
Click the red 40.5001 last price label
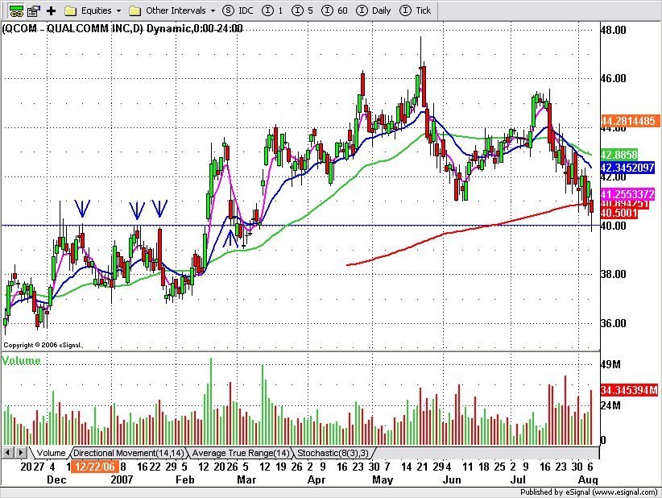[x=619, y=213]
